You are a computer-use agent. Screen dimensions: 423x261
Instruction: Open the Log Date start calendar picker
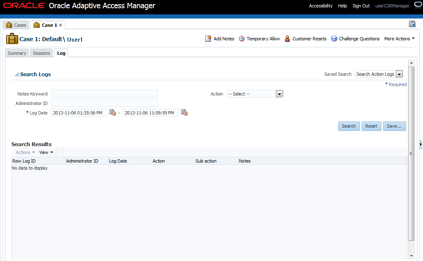point(112,112)
